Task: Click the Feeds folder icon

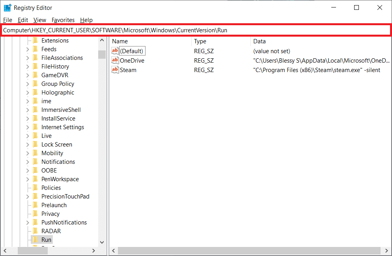Action: click(x=35, y=49)
